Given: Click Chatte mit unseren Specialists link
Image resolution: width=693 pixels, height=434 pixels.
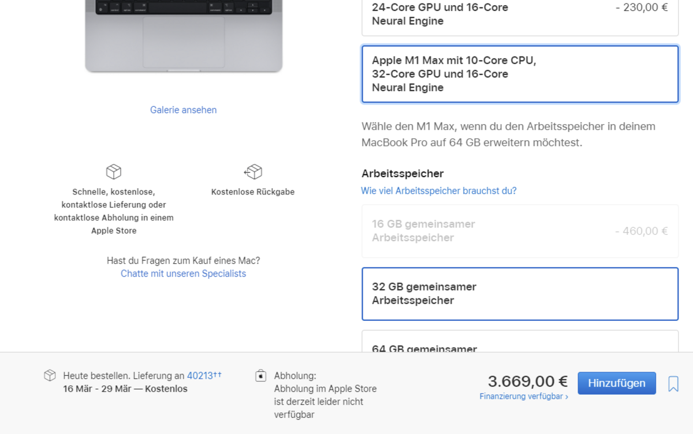Looking at the screenshot, I should pyautogui.click(x=183, y=274).
